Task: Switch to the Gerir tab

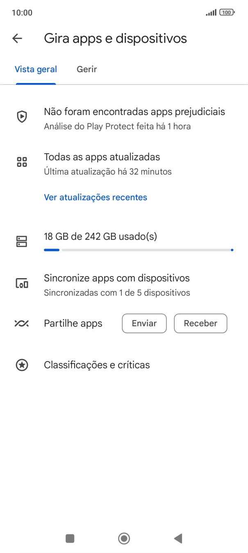Action: 86,69
